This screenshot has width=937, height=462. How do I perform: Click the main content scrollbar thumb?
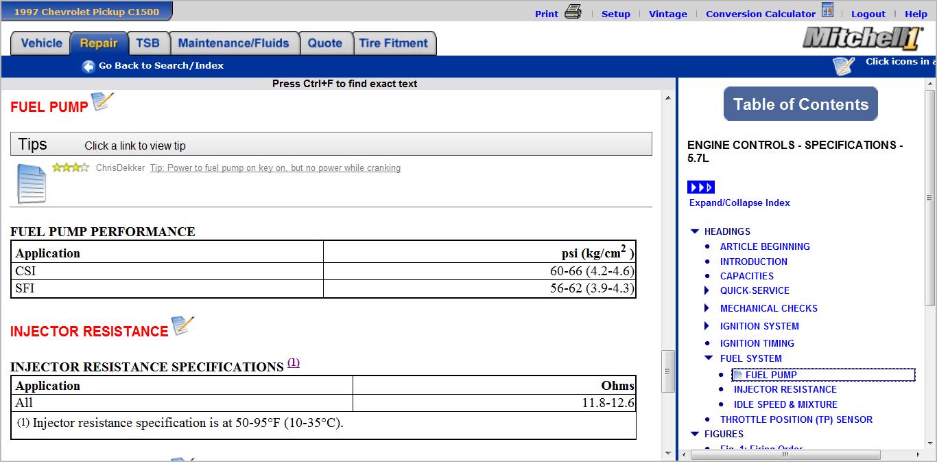click(x=669, y=371)
